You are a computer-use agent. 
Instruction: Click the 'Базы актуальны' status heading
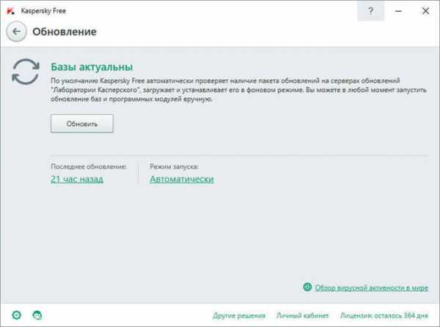[92, 67]
